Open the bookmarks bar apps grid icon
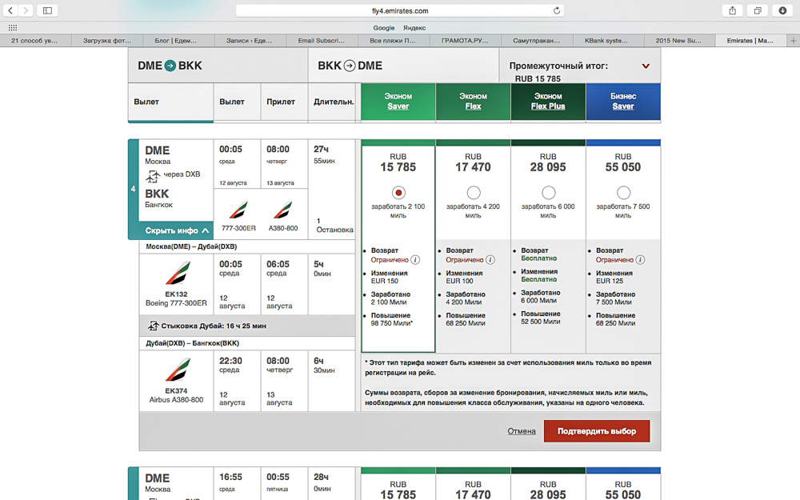Image resolution: width=800 pixels, height=500 pixels. point(12,27)
